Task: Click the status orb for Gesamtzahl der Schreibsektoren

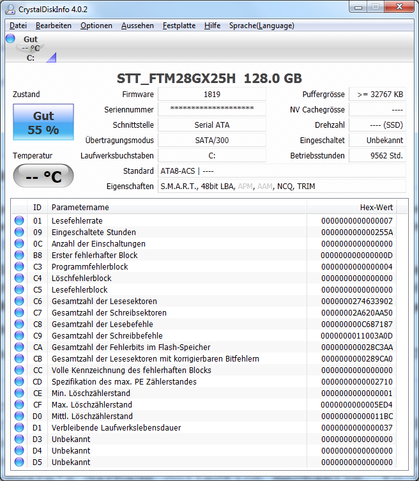Action: click(x=19, y=312)
